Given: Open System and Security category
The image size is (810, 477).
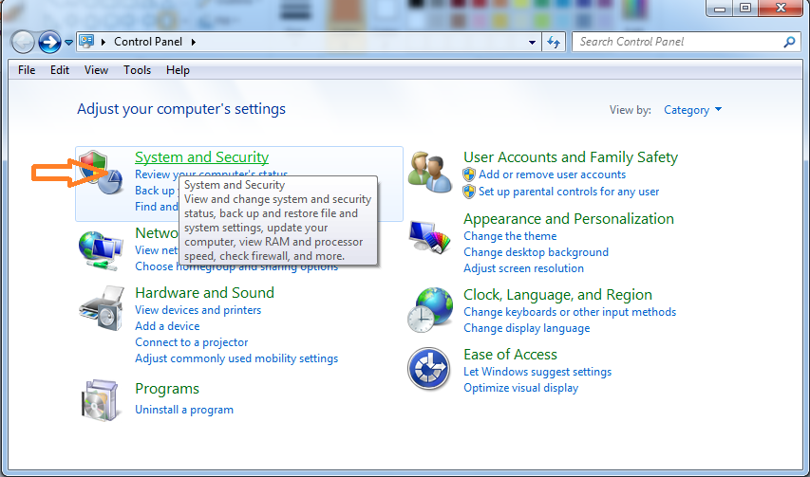Looking at the screenshot, I should coord(201,156).
